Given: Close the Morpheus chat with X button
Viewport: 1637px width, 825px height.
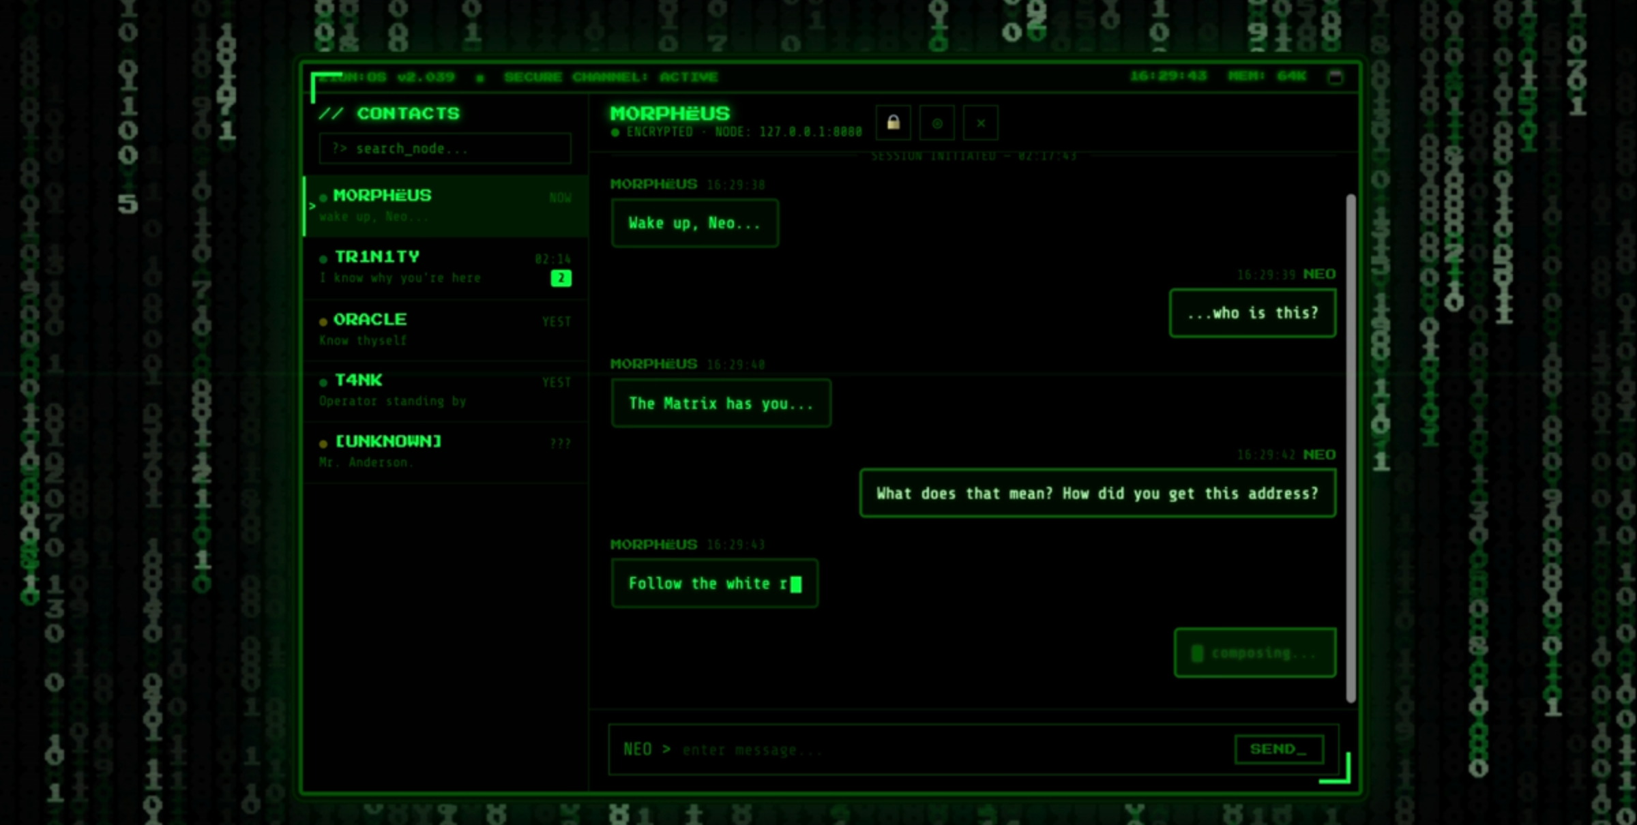Looking at the screenshot, I should click(981, 123).
